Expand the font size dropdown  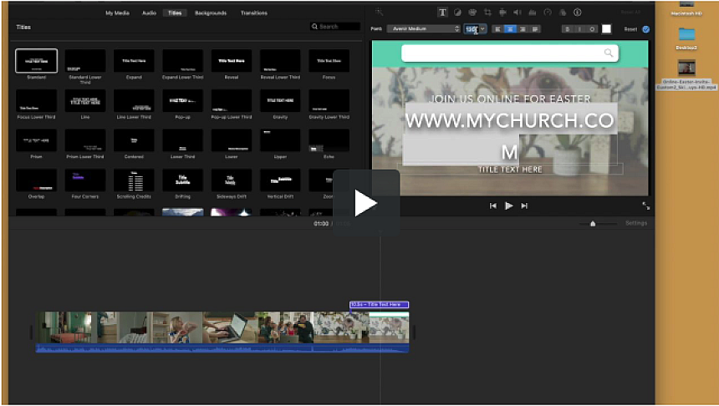point(482,28)
